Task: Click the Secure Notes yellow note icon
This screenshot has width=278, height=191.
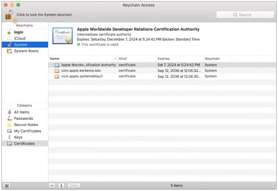Action: pyautogui.click(x=10, y=125)
